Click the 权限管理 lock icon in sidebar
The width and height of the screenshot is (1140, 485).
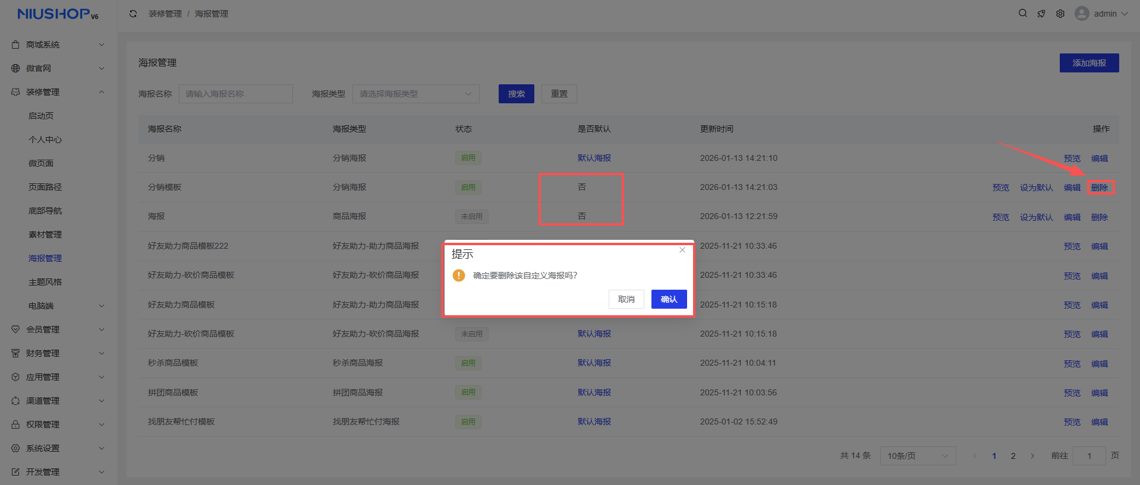[x=15, y=424]
